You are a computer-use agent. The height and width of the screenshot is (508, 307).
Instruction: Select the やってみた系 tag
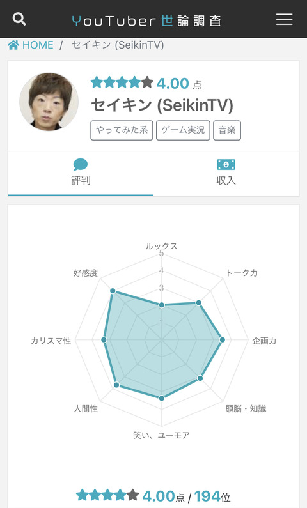122,130
